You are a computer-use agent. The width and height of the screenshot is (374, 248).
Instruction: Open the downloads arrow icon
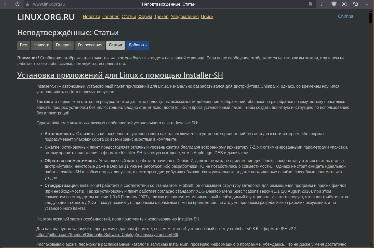pos(367,4)
